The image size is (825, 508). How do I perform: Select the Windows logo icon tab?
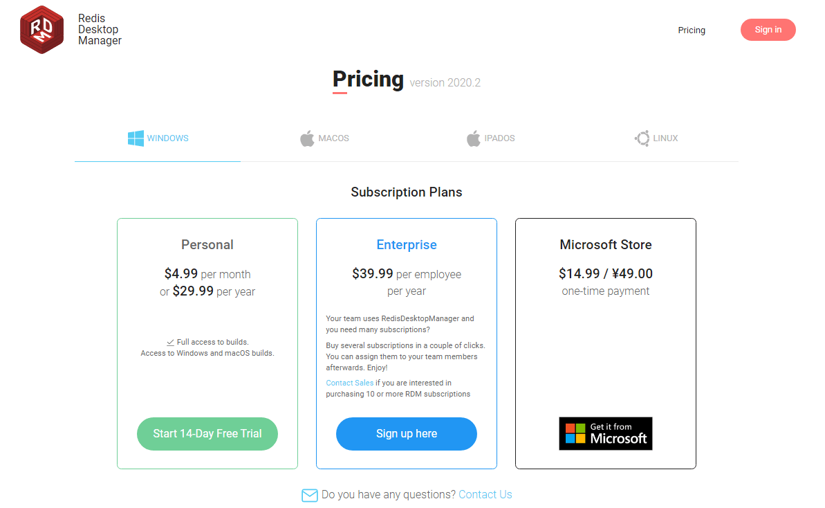point(136,138)
